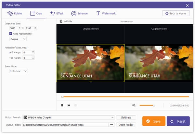Image resolution: width=195 pixels, height=134 pixels.
Task: Pause the video playback
Action: point(62,105)
